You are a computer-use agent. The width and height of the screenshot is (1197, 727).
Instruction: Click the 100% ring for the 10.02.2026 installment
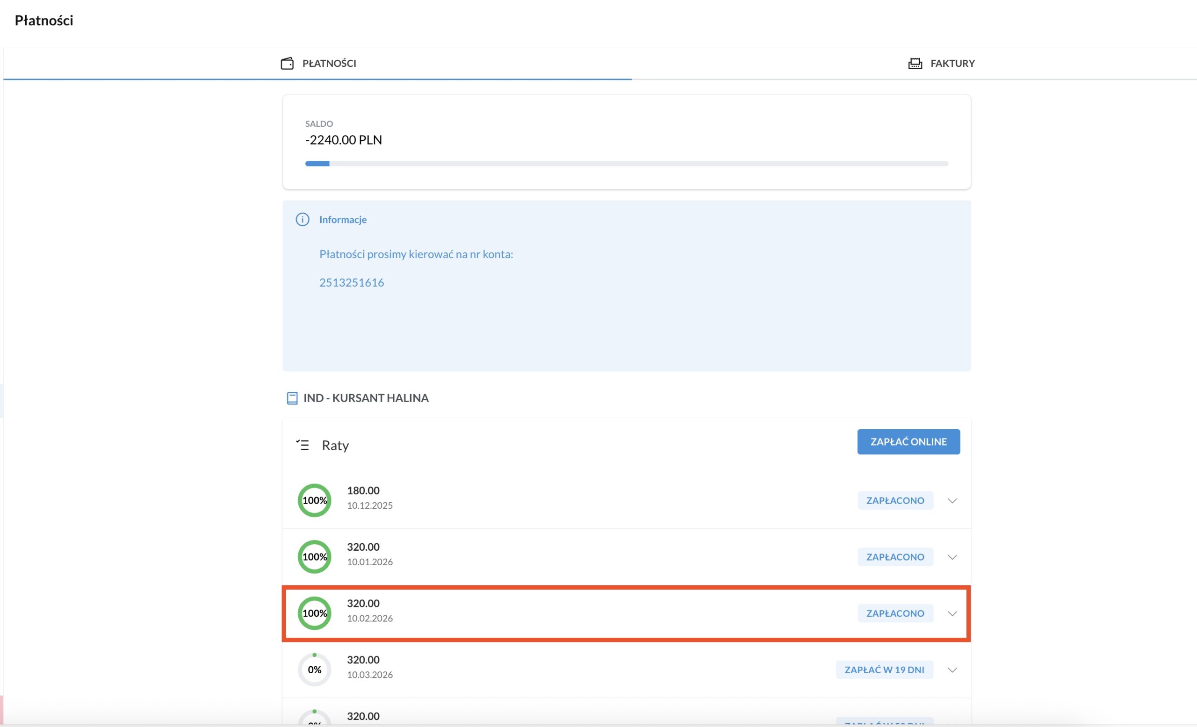tap(314, 613)
